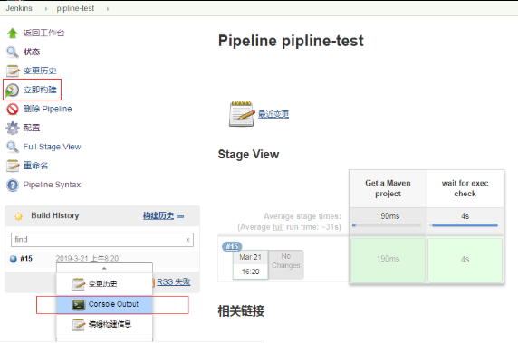Click the rename notepad icon
518x343 pixels.
coord(13,166)
